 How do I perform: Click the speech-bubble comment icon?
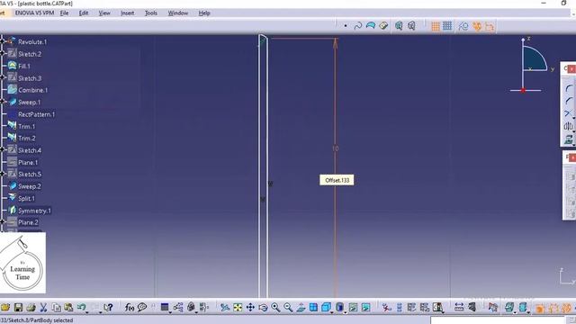click(x=142, y=307)
